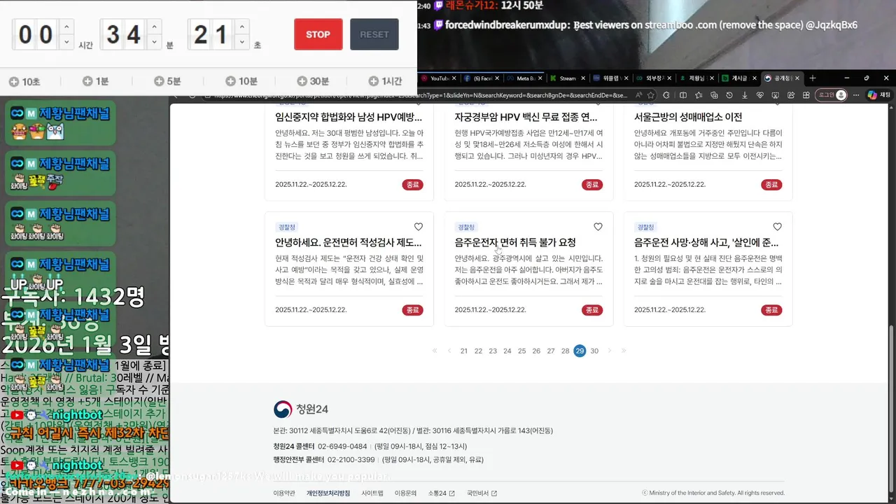Switch to the Facebook browser tab

(482, 78)
